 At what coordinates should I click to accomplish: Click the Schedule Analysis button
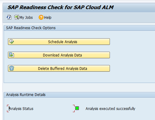click(x=59, y=42)
